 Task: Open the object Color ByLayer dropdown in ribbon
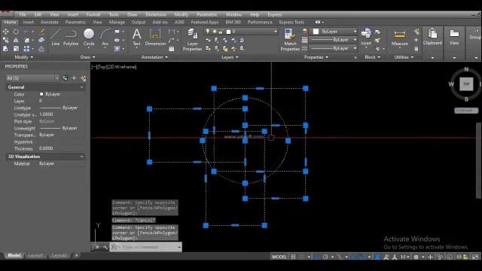[x=334, y=32]
